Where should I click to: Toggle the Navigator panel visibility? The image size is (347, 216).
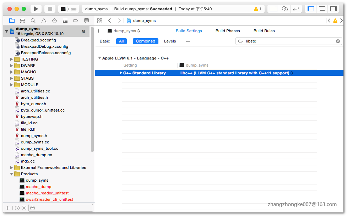[x=311, y=9]
